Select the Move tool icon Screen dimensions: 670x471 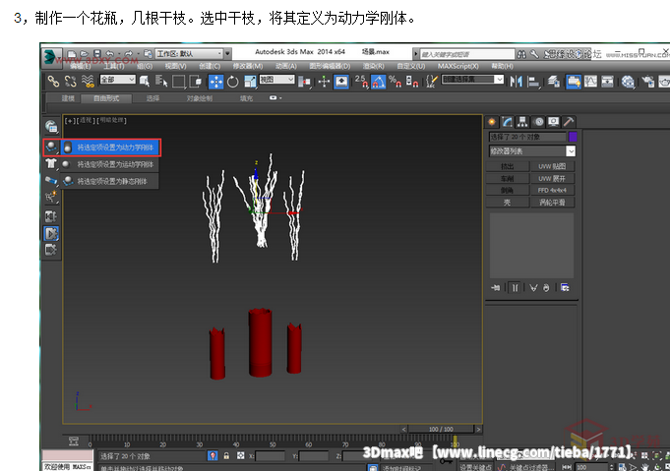[215, 82]
